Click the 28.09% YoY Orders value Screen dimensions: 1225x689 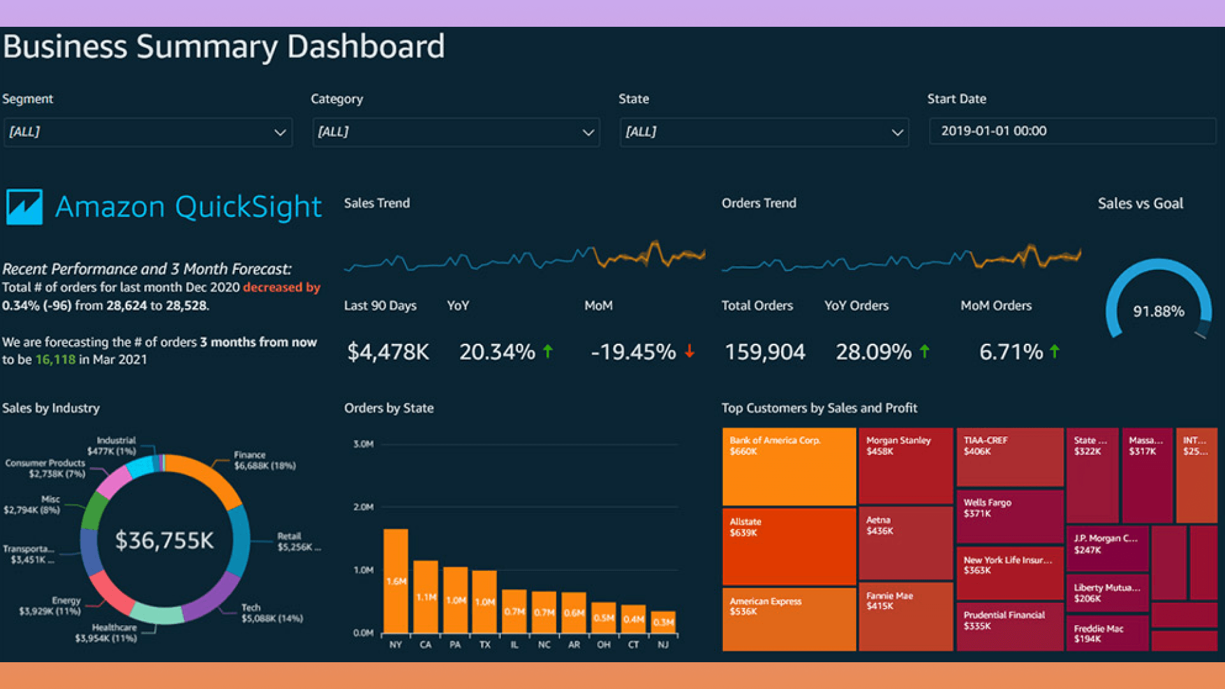point(874,352)
